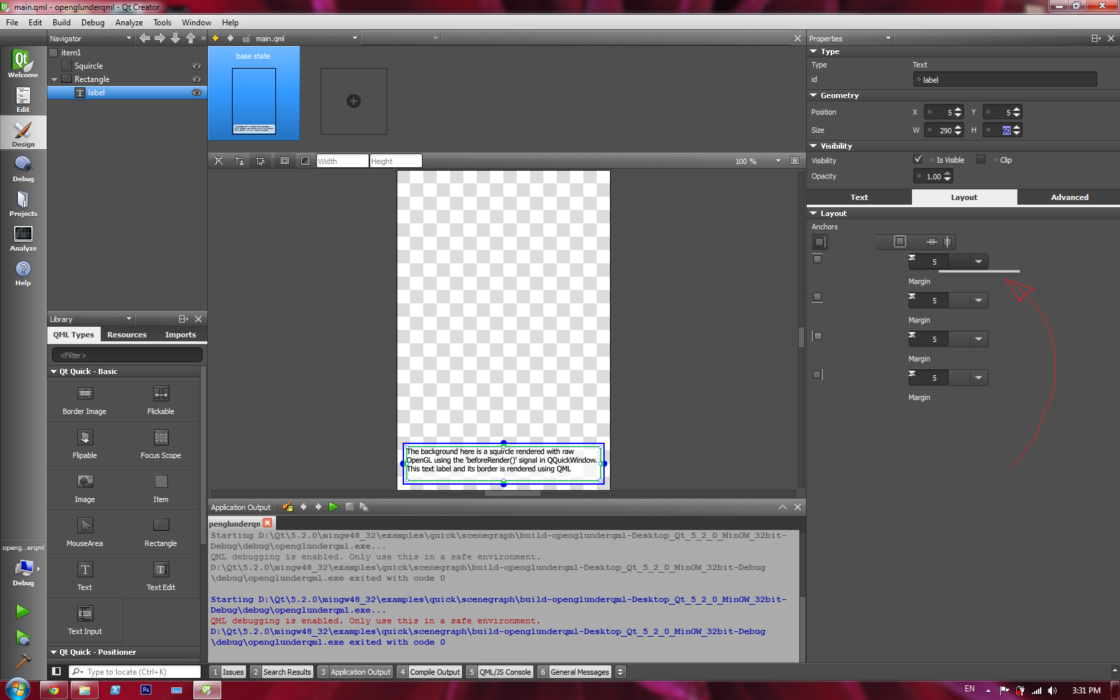Increase the Opacity value with the stepper
Image resolution: width=1120 pixels, height=700 pixels.
tap(947, 173)
